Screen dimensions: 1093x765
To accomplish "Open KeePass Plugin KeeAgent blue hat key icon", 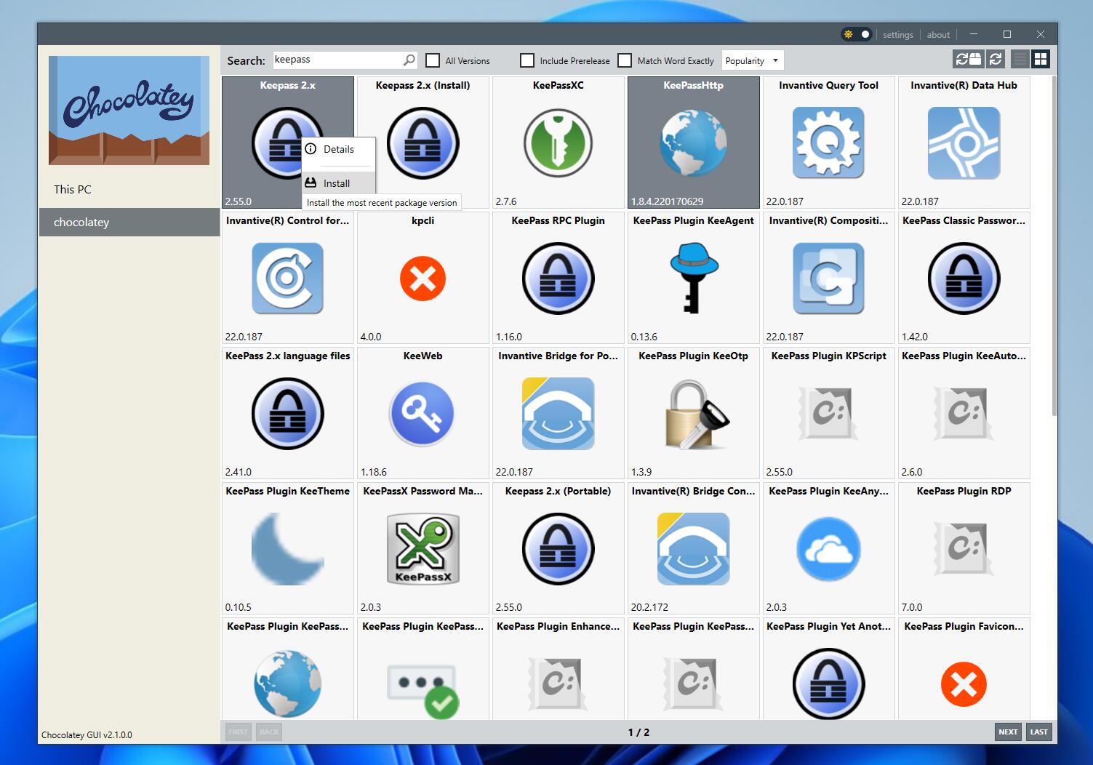I will coord(693,279).
